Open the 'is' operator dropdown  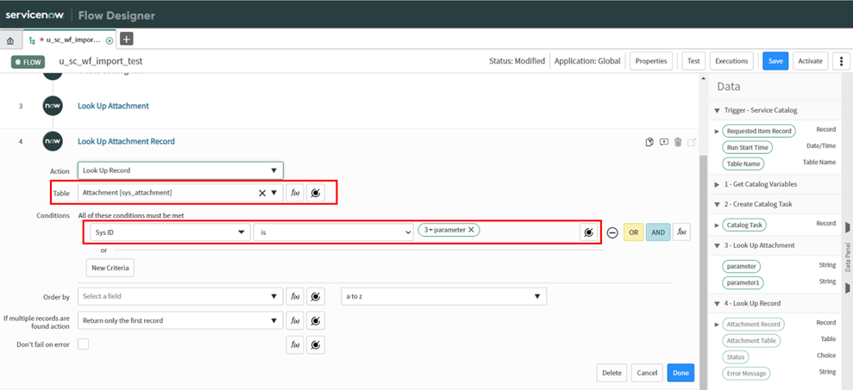point(333,232)
